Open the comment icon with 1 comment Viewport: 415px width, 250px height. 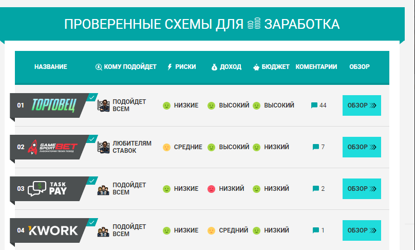tap(316, 230)
